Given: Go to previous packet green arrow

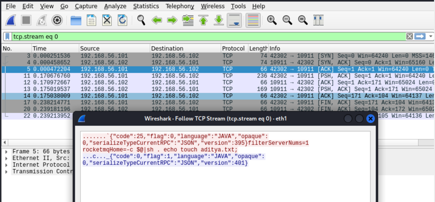Looking at the screenshot, I should pyautogui.click(x=157, y=20).
